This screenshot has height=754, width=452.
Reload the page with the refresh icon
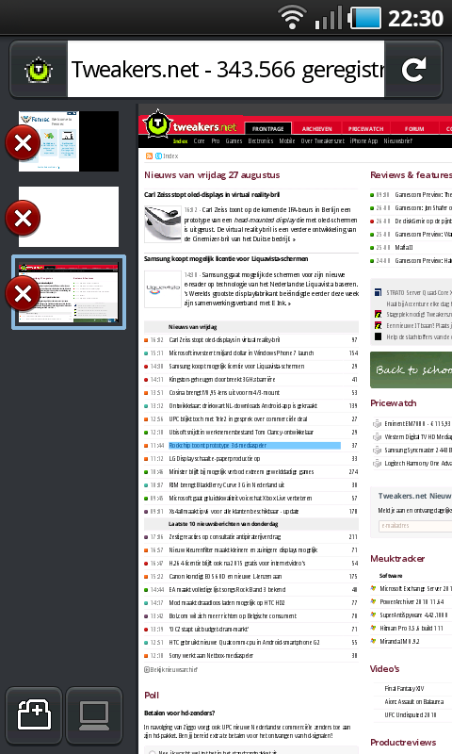(x=413, y=69)
